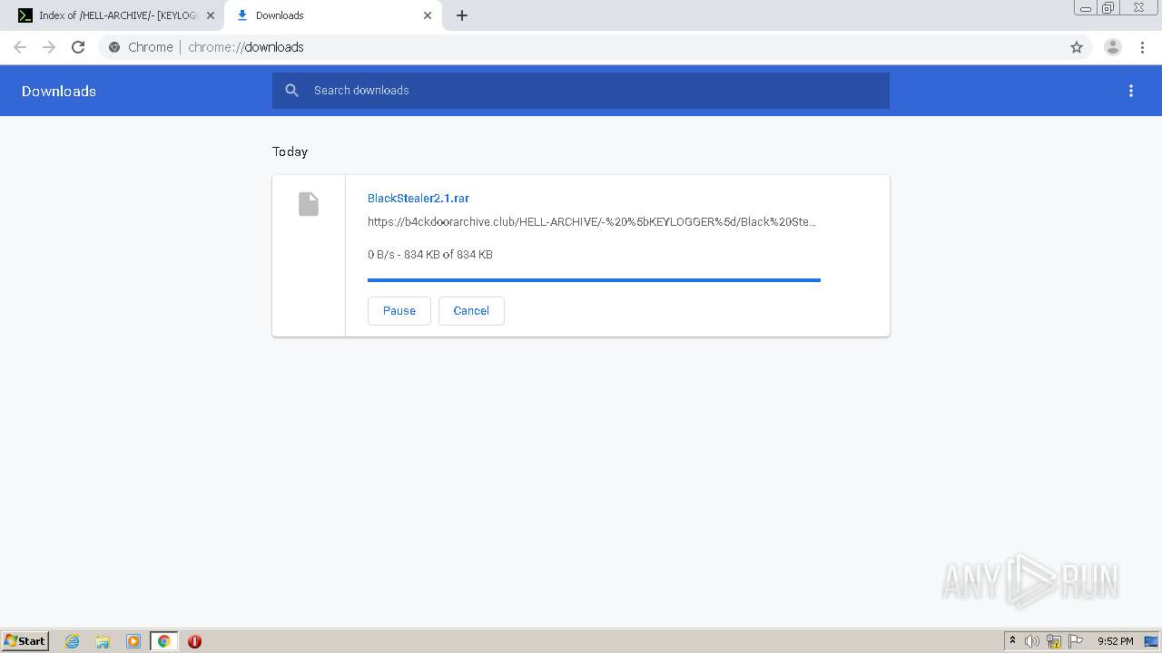The height and width of the screenshot is (653, 1162).
Task: Click the search magnifier icon
Action: click(x=291, y=91)
